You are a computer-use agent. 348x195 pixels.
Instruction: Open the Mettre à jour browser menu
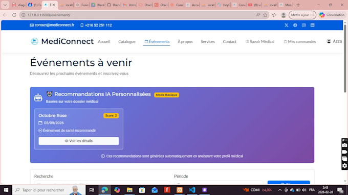tap(302, 15)
